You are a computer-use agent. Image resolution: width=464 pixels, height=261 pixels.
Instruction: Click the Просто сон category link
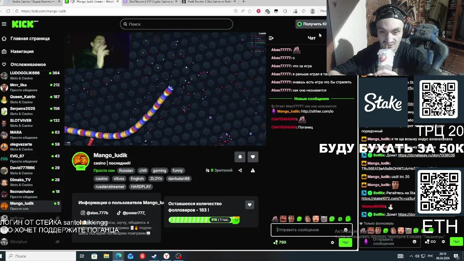click(x=104, y=170)
